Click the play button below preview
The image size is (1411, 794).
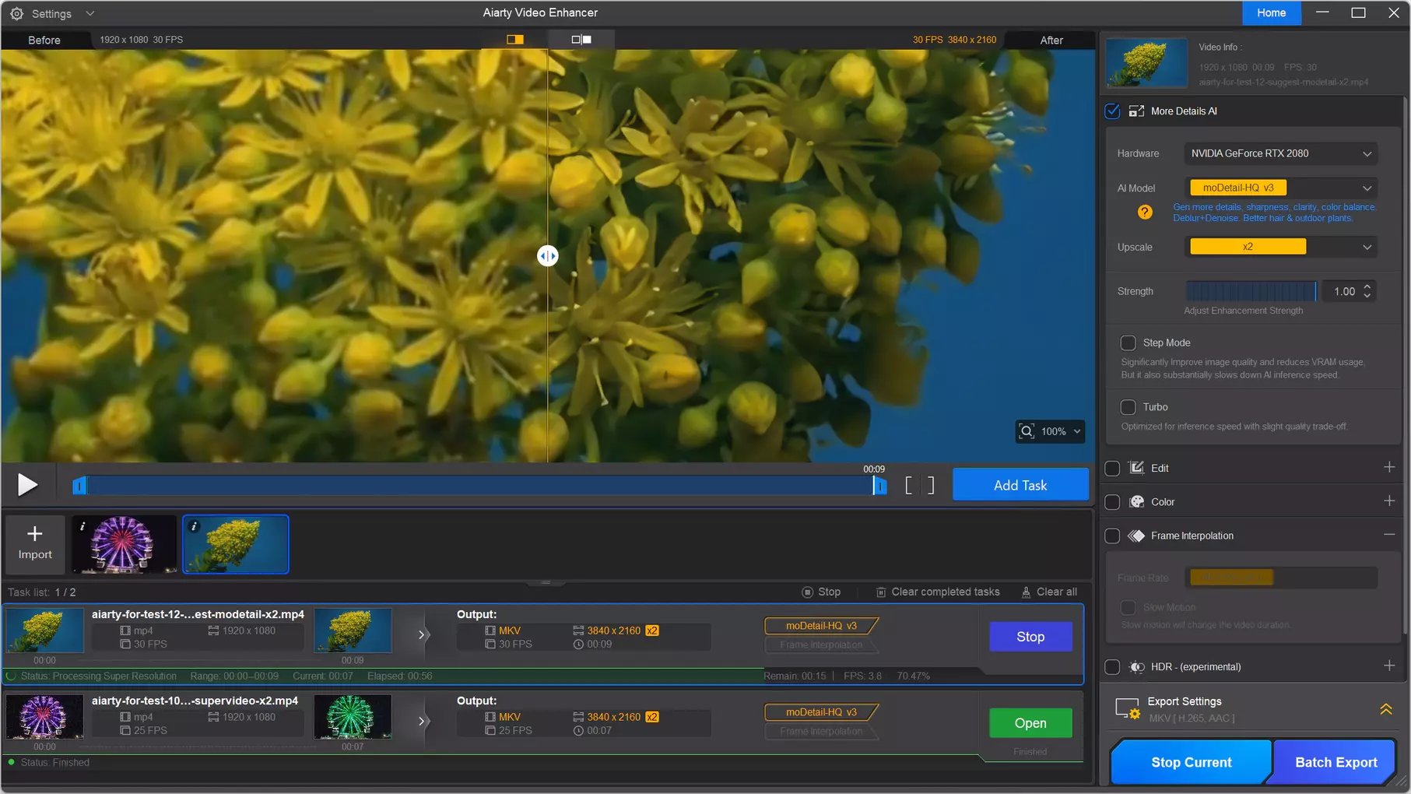[x=27, y=485]
